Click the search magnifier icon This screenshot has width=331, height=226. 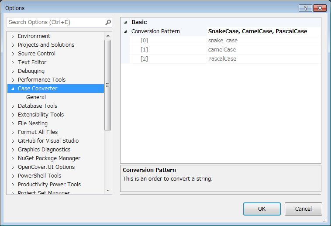[x=108, y=22]
